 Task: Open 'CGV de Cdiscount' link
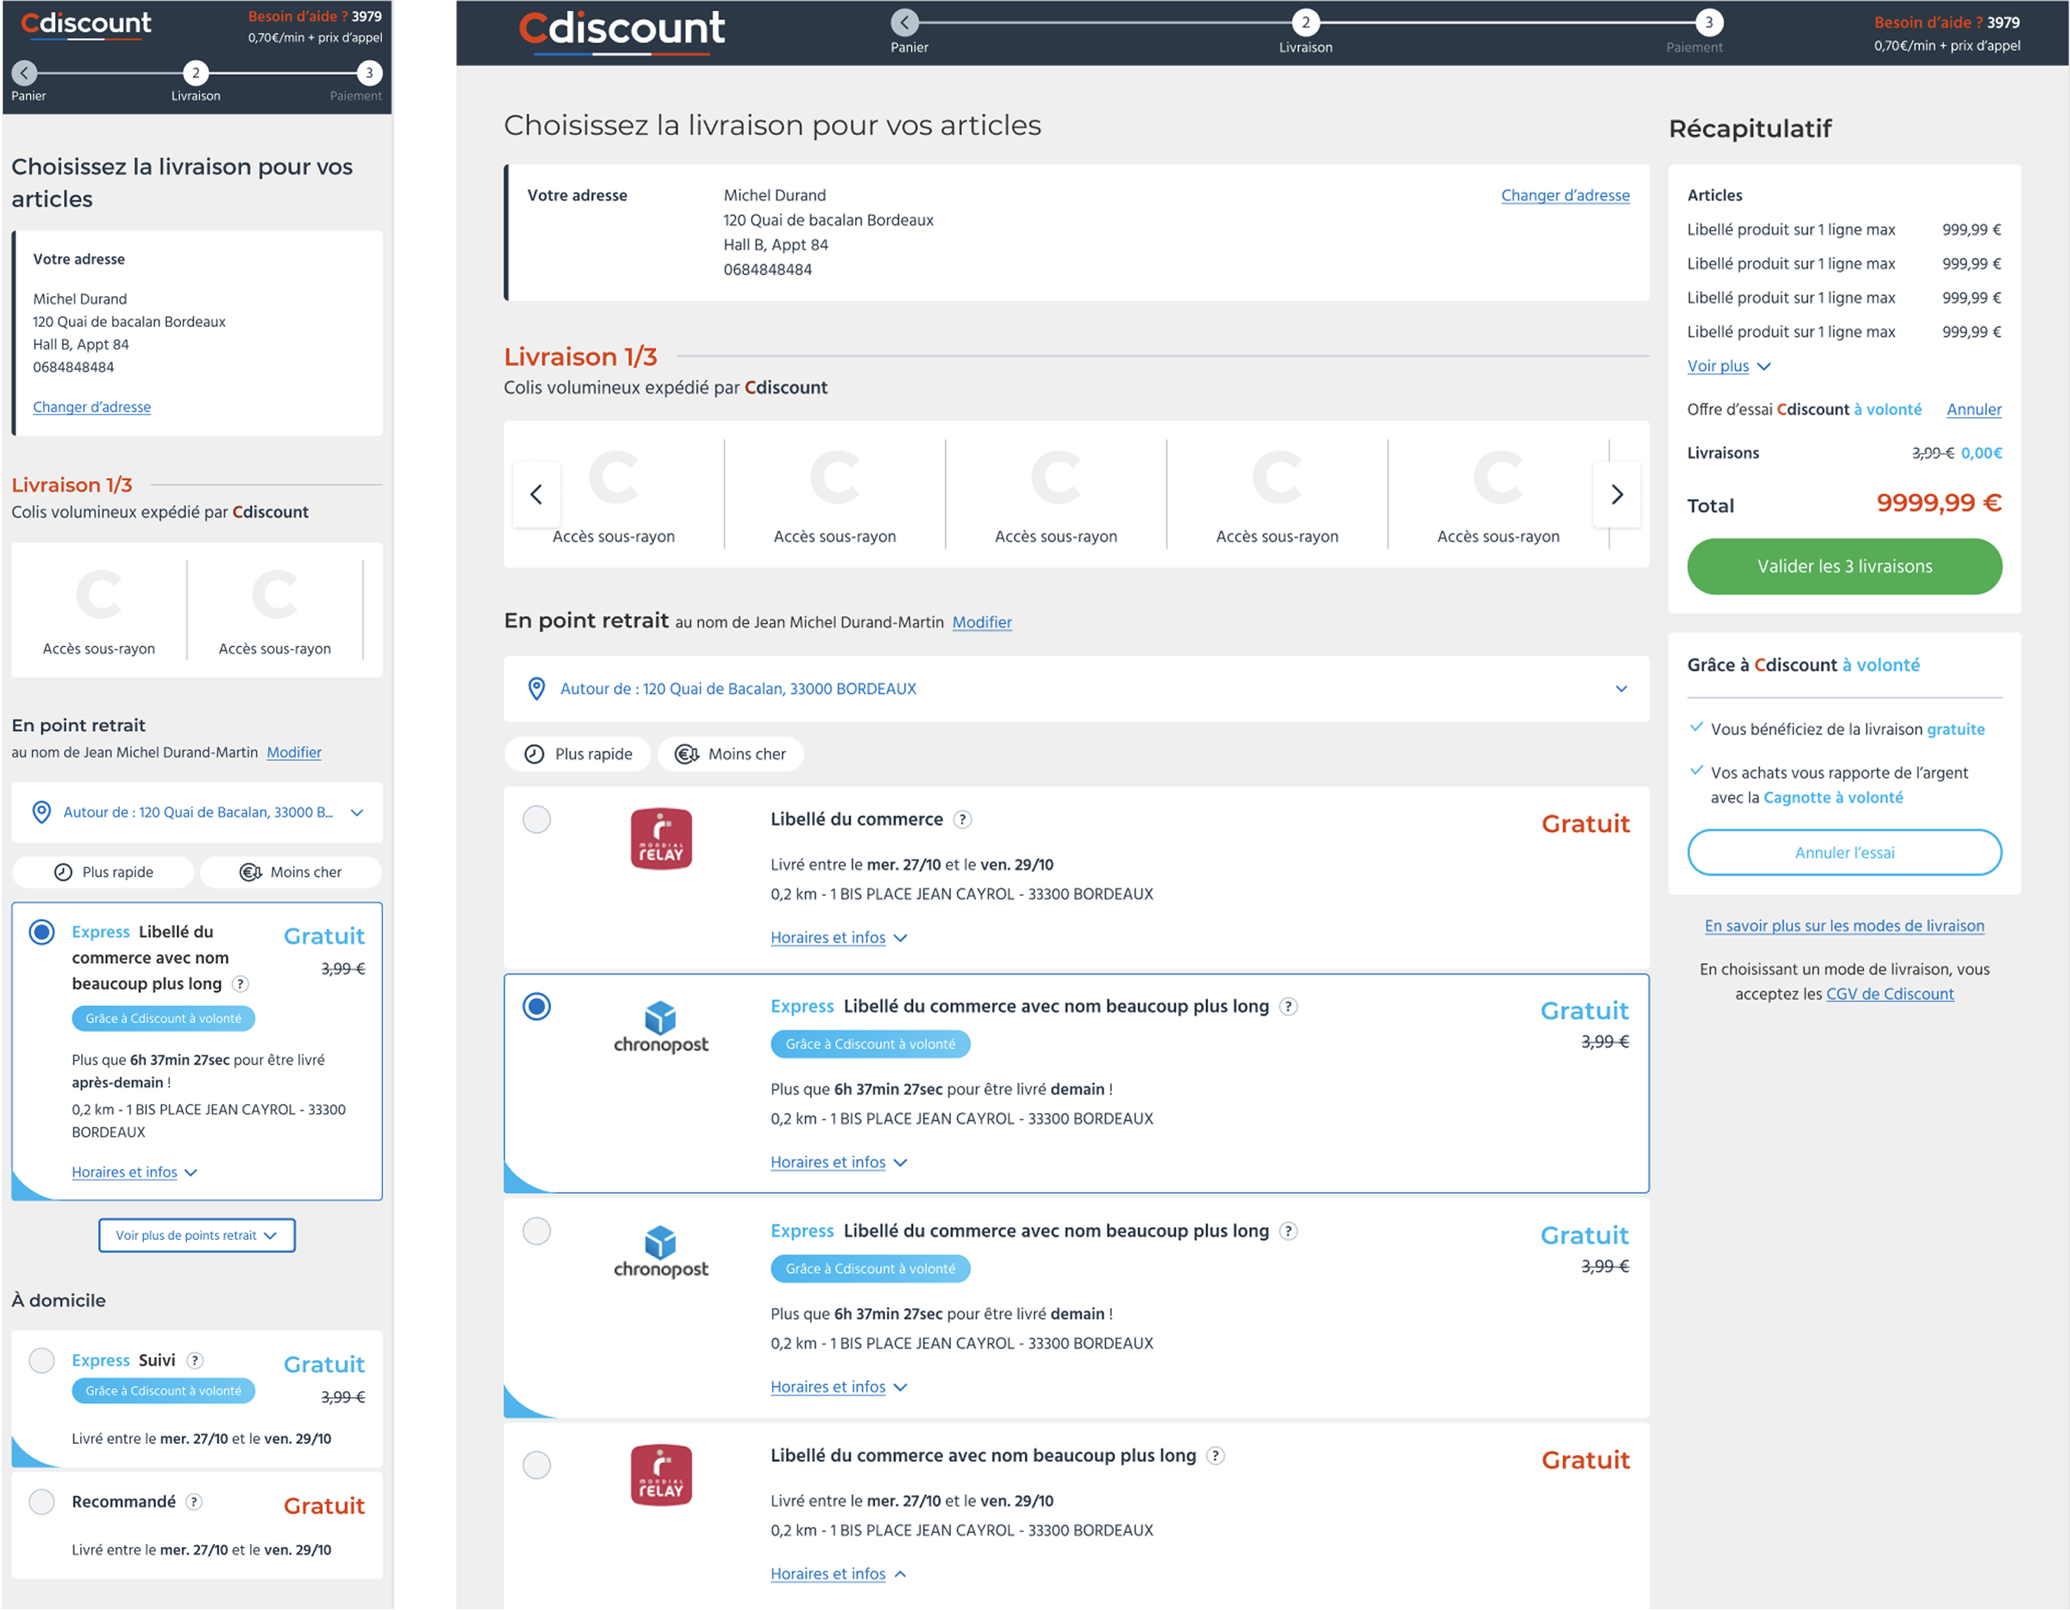pos(1890,995)
